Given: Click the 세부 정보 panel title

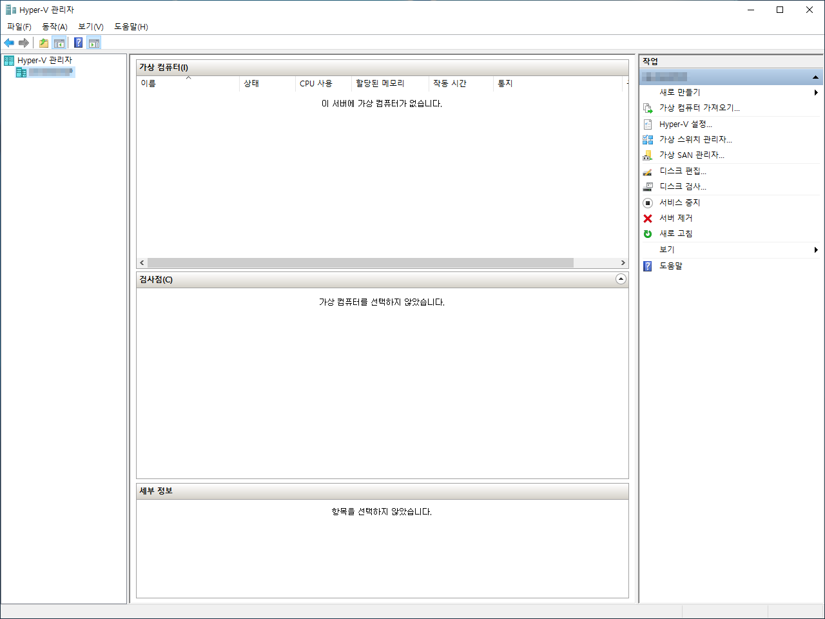Looking at the screenshot, I should pyautogui.click(x=156, y=491).
